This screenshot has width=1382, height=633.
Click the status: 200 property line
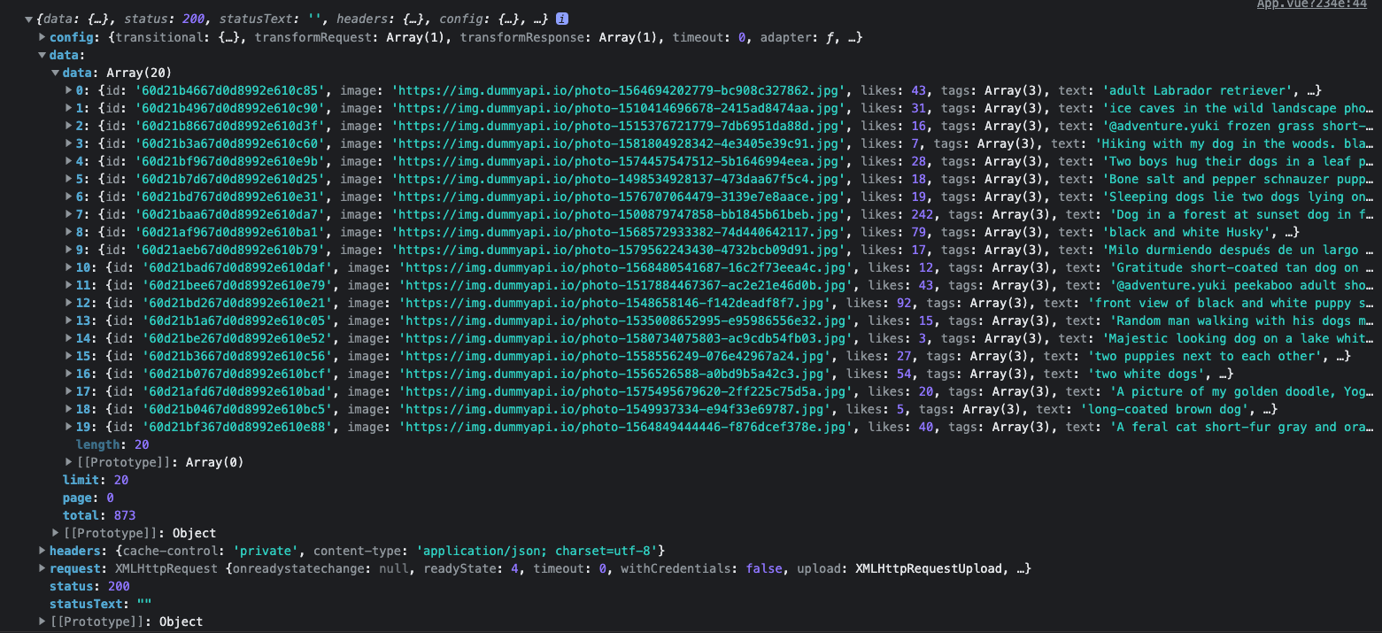tap(89, 586)
